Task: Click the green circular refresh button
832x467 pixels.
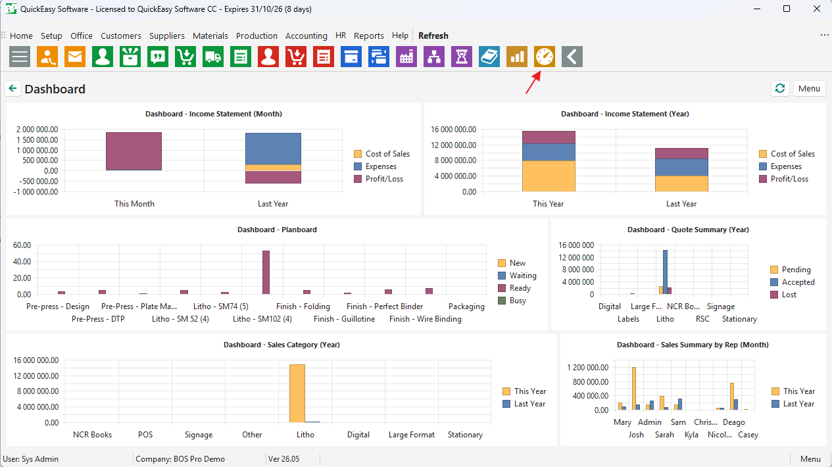Action: (780, 89)
